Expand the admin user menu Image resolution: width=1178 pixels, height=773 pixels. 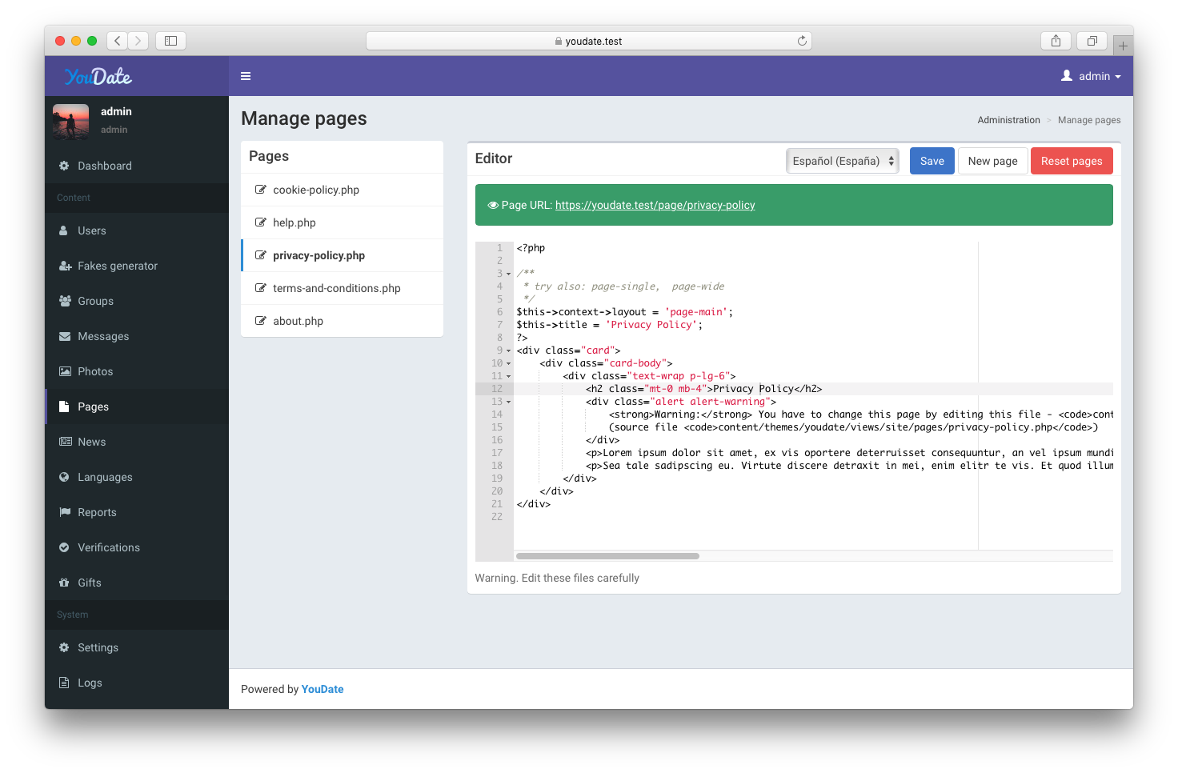point(1091,76)
